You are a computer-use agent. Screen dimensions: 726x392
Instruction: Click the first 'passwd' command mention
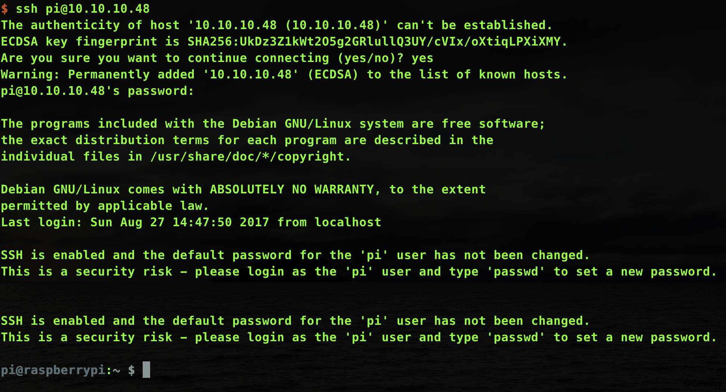[516, 271]
